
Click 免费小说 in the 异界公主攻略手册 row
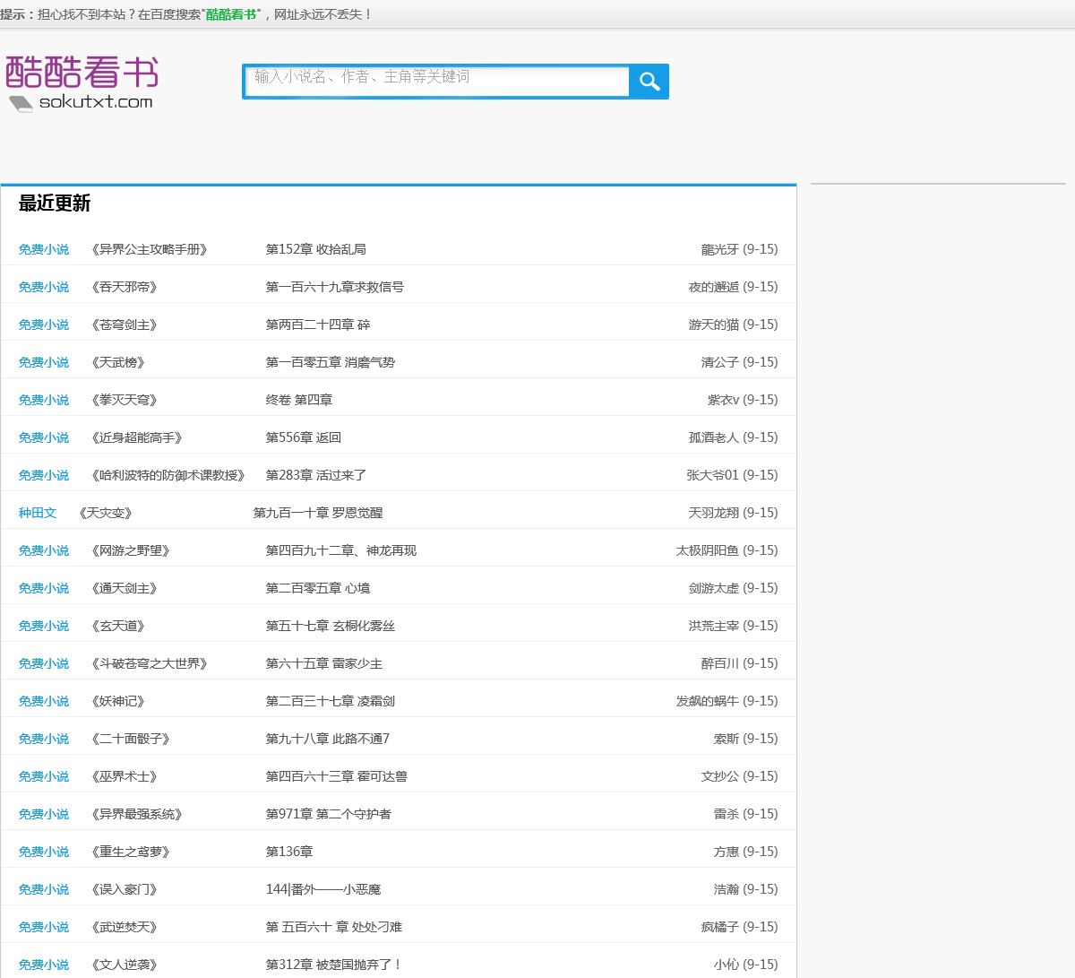pyautogui.click(x=44, y=249)
